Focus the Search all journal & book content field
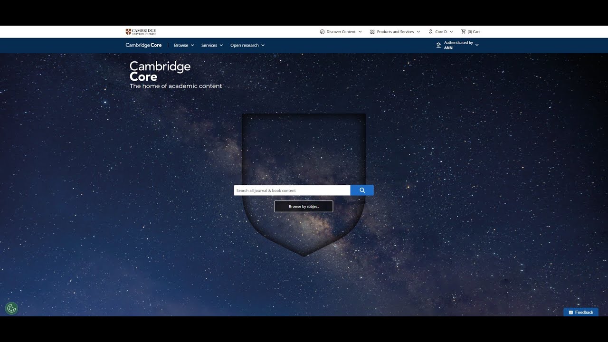Image resolution: width=608 pixels, height=342 pixels. (x=292, y=190)
